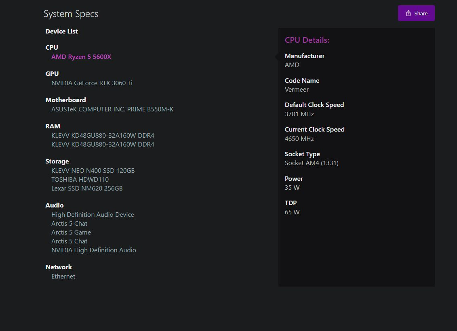This screenshot has width=457, height=331.
Task: Select NVIDIA High Definition Audio
Action: tap(94, 250)
